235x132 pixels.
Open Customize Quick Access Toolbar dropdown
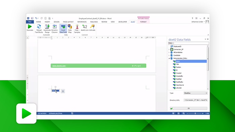click(x=53, y=18)
